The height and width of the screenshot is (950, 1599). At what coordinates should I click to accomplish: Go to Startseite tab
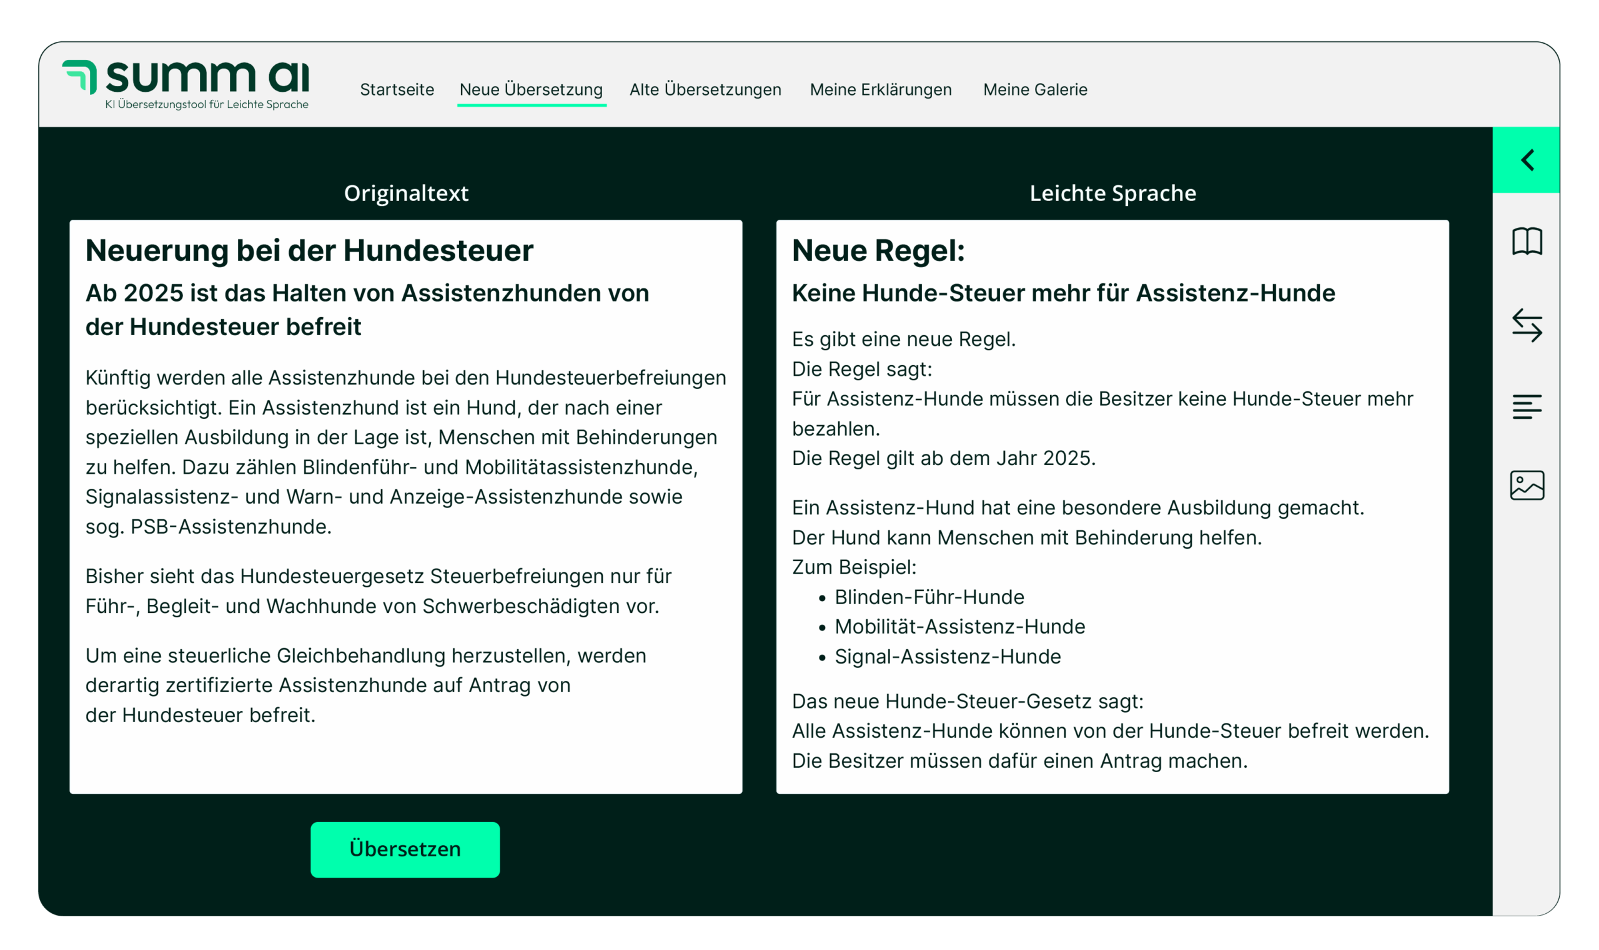397,90
